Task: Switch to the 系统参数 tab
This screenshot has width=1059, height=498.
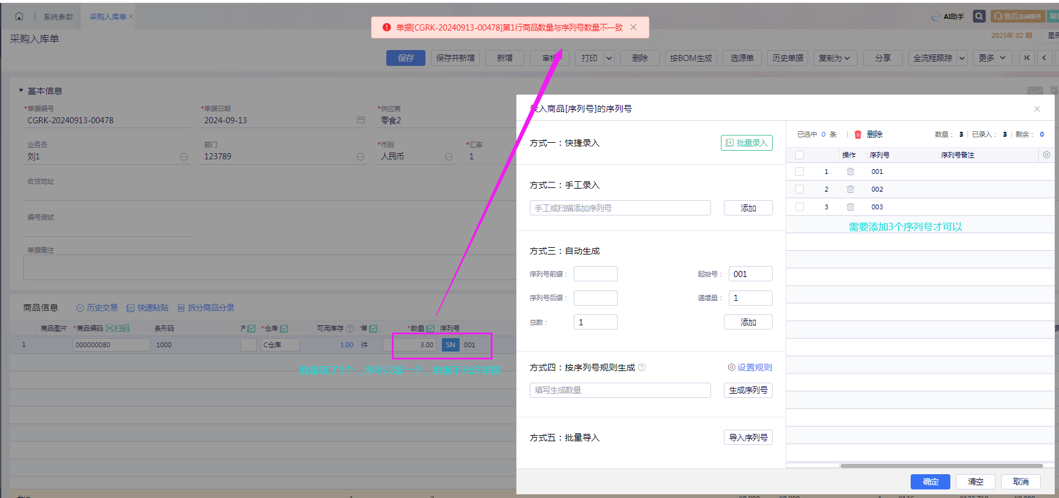Action: point(58,16)
